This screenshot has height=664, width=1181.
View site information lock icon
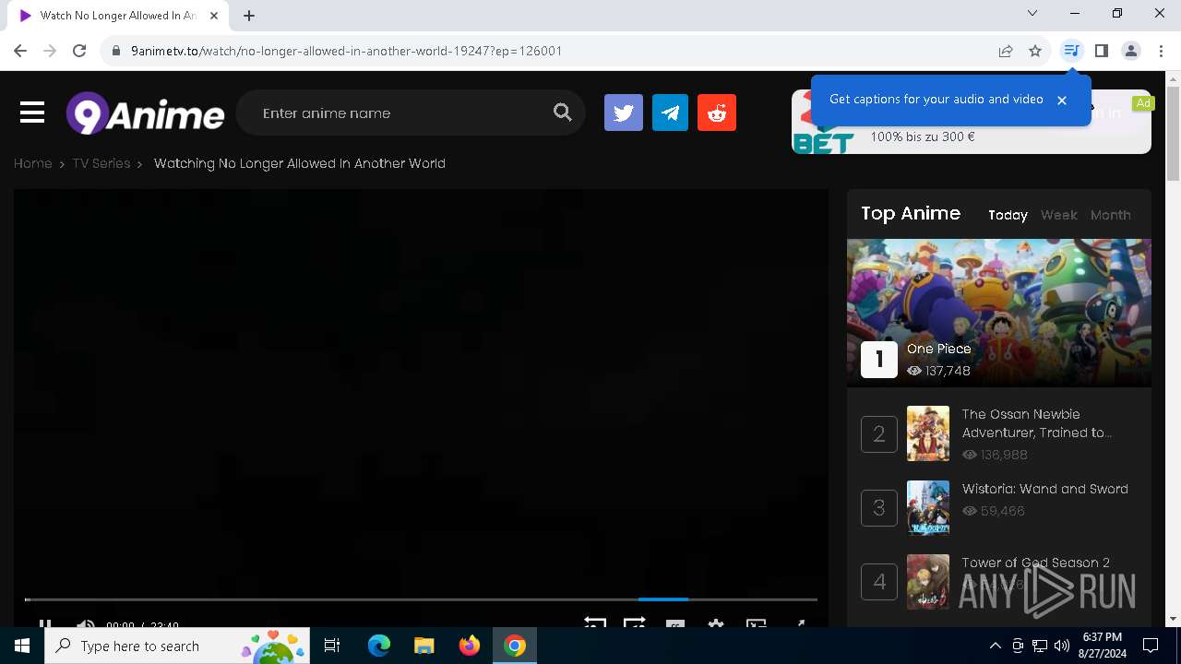click(x=115, y=51)
